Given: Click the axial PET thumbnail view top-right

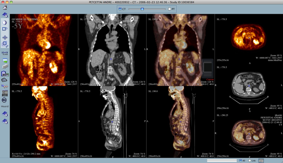Looking at the screenshot, I should coord(249,38).
